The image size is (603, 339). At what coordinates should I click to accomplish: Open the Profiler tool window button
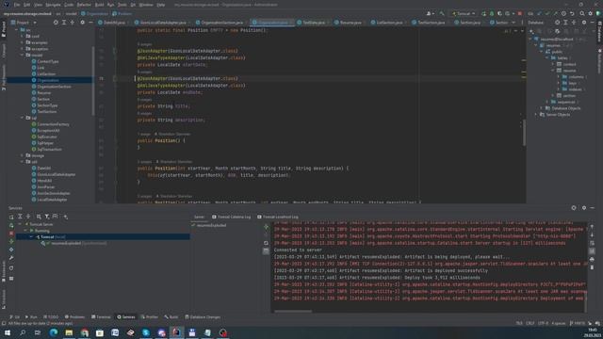coord(150,317)
